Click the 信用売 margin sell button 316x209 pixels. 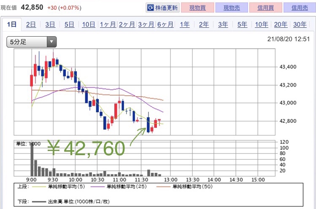(x=300, y=8)
